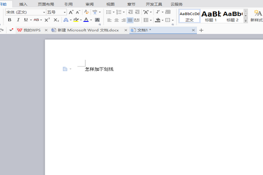Click the text 怎样加下划线 in document
The height and width of the screenshot is (175, 263).
pyautogui.click(x=99, y=69)
